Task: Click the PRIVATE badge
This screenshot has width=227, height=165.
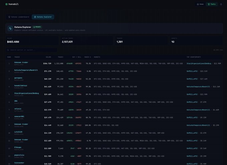Action: [x=37, y=27]
